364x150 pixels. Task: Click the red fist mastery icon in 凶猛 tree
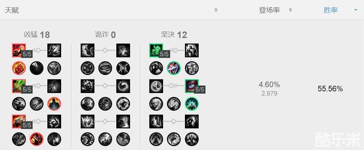(x=19, y=68)
